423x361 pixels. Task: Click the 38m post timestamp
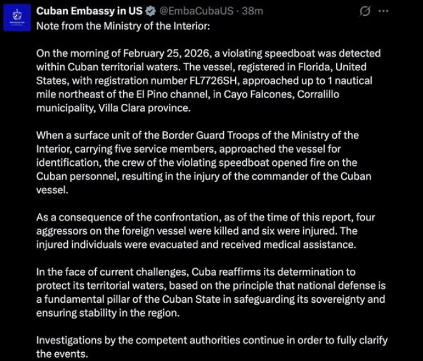[x=251, y=11]
